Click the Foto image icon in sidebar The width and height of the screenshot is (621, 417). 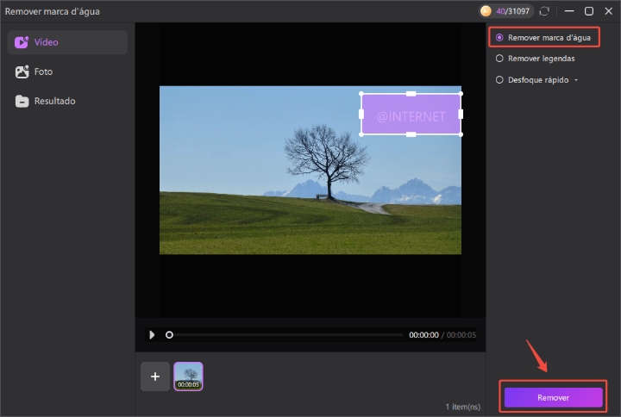22,72
